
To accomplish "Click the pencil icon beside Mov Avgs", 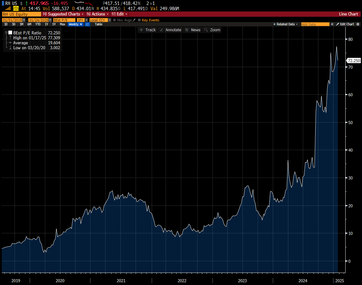I will 134,20.
